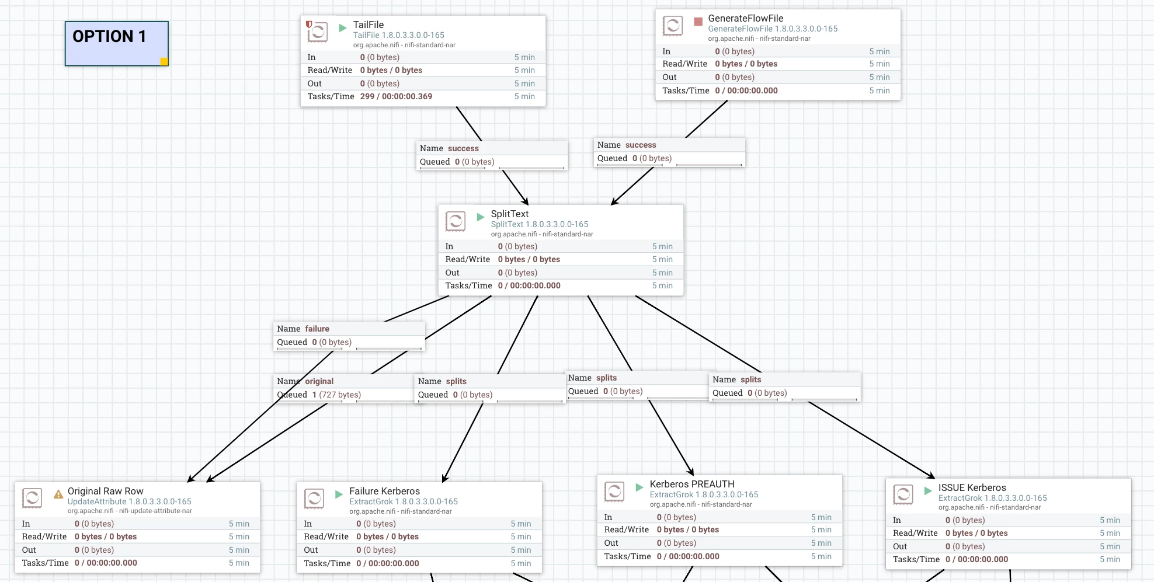Click the GenerateFlowFile processor title

click(746, 18)
